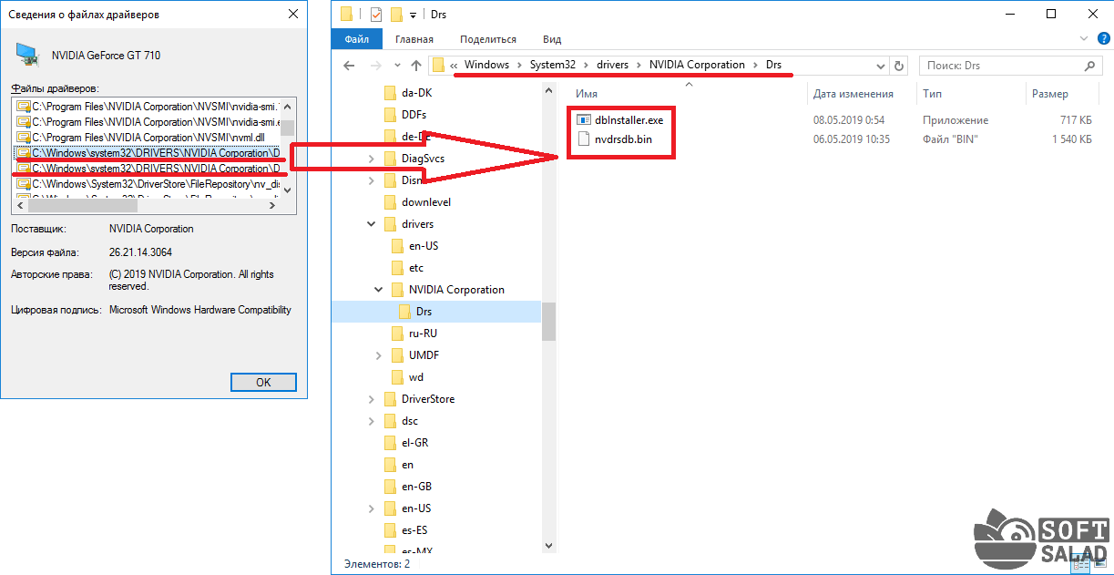The width and height of the screenshot is (1114, 575).
Task: Expand the UMDF folder in the tree
Action: [379, 355]
